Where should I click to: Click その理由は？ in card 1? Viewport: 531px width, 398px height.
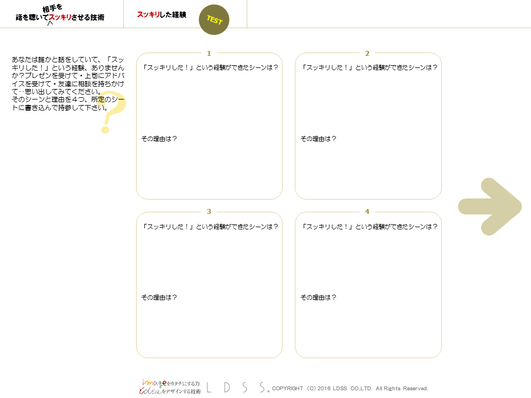[159, 139]
